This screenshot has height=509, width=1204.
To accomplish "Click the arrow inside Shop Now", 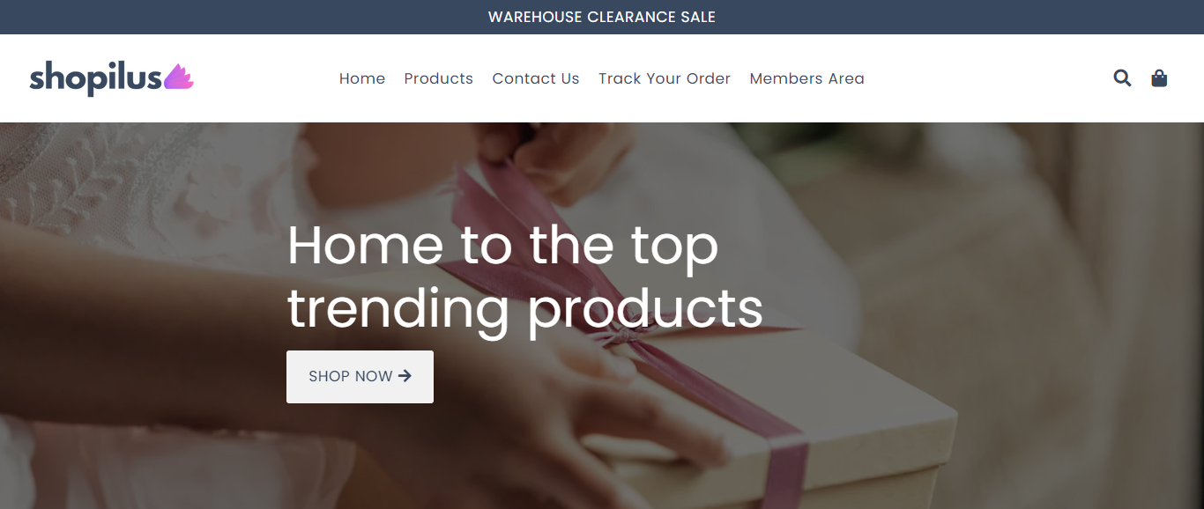I will pyautogui.click(x=405, y=376).
